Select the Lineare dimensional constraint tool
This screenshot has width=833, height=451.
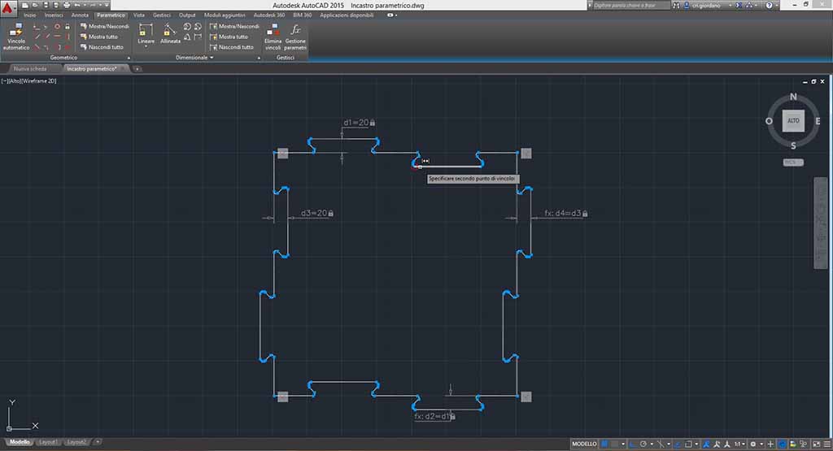[x=146, y=34]
